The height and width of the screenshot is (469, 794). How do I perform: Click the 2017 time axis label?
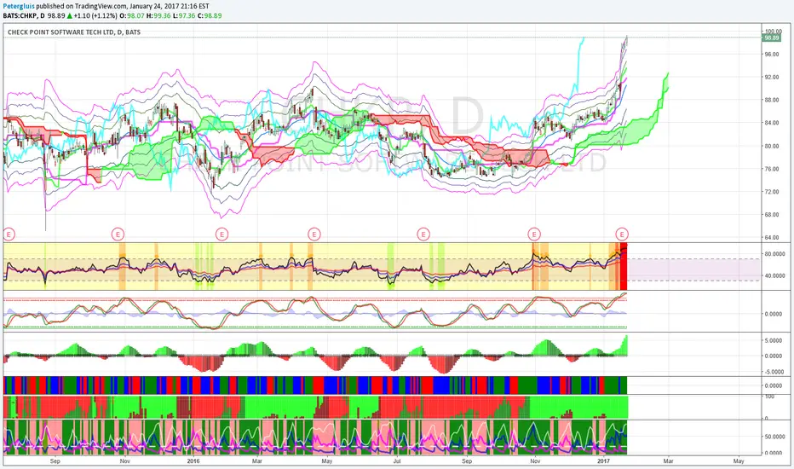point(604,461)
